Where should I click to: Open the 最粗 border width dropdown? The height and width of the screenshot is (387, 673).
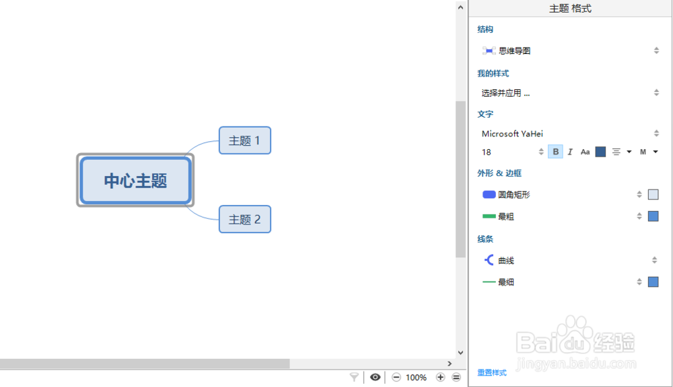pos(561,216)
